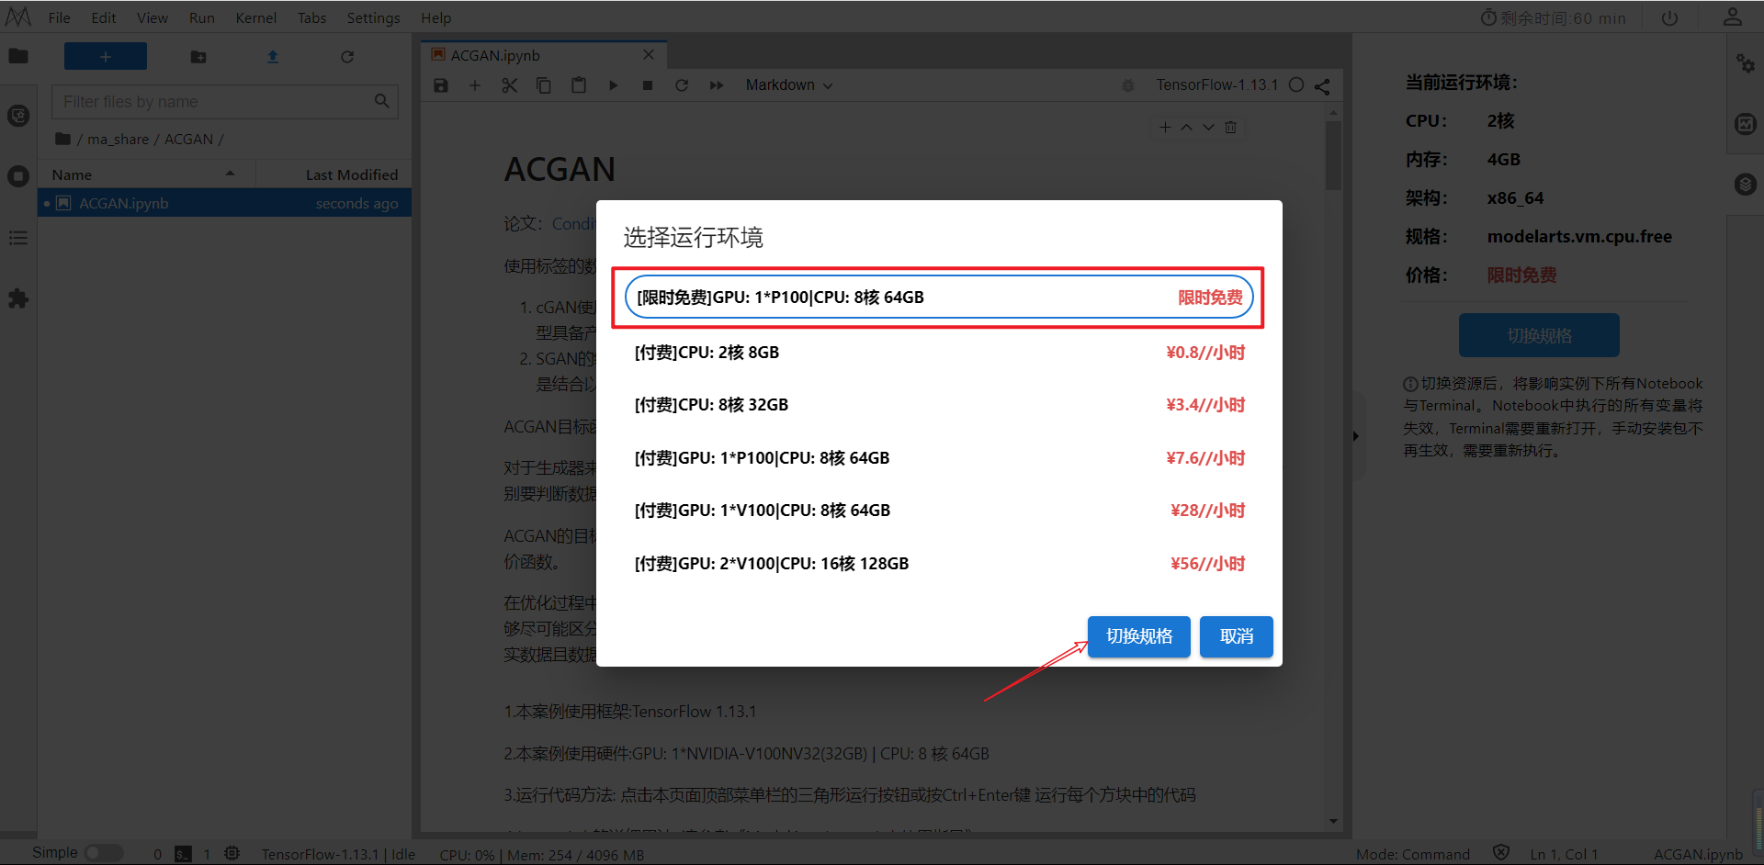
Task: Select ACGAN.ipynb in the file list
Action: click(x=225, y=204)
